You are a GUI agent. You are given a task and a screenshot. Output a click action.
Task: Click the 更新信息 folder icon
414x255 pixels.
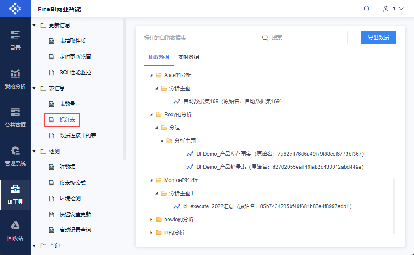tap(43, 25)
